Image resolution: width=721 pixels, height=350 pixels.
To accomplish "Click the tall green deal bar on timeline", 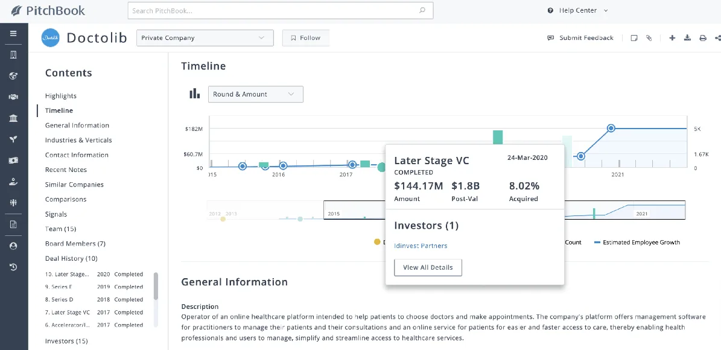I will (x=498, y=137).
